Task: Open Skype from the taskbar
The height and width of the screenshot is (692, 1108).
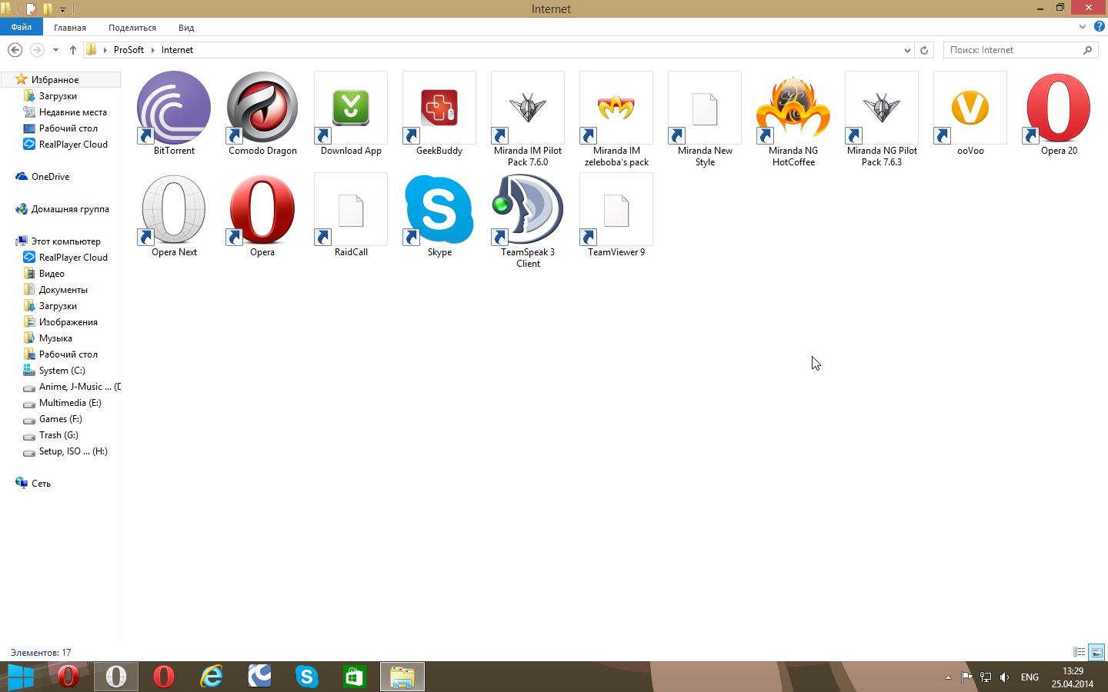Action: pos(306,677)
